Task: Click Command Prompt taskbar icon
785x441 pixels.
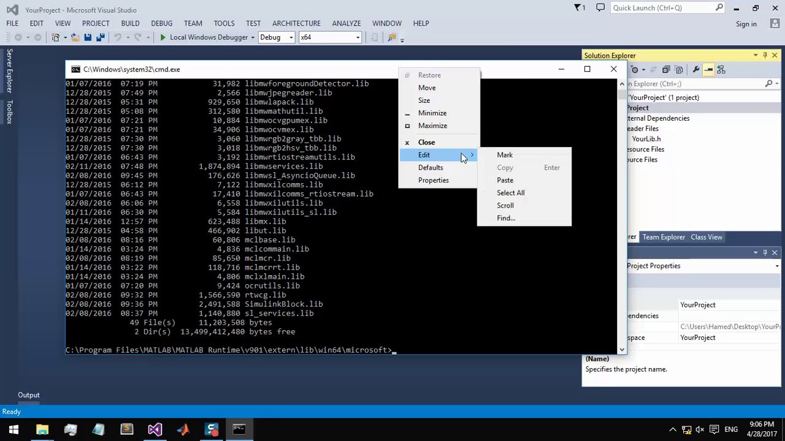Action: pos(239,429)
